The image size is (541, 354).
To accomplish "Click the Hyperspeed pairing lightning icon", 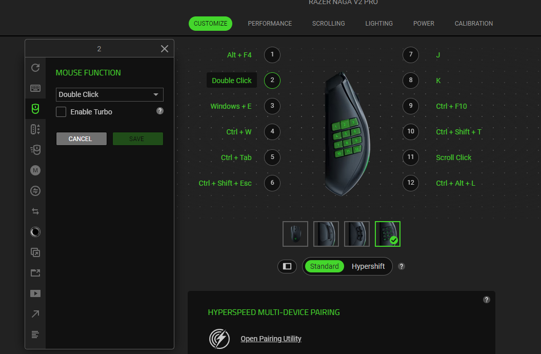I will [219, 339].
